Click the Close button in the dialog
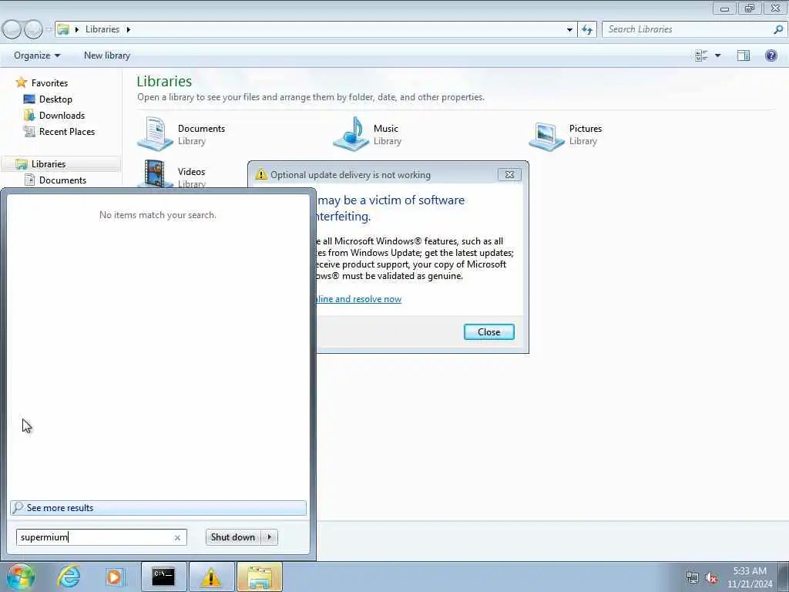This screenshot has width=789, height=592. tap(489, 331)
